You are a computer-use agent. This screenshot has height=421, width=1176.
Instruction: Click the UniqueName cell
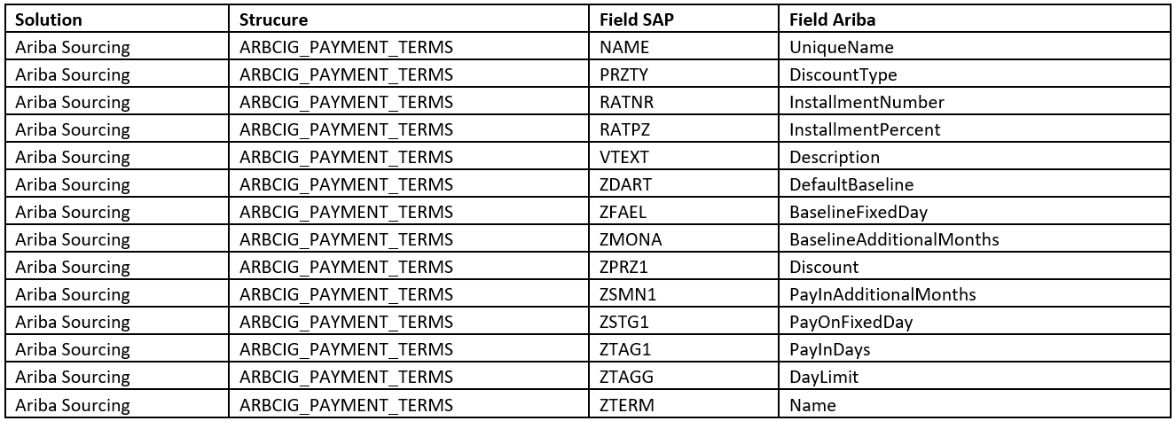976,47
